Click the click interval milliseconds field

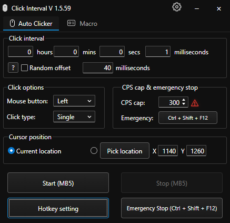pyautogui.click(x=158, y=52)
